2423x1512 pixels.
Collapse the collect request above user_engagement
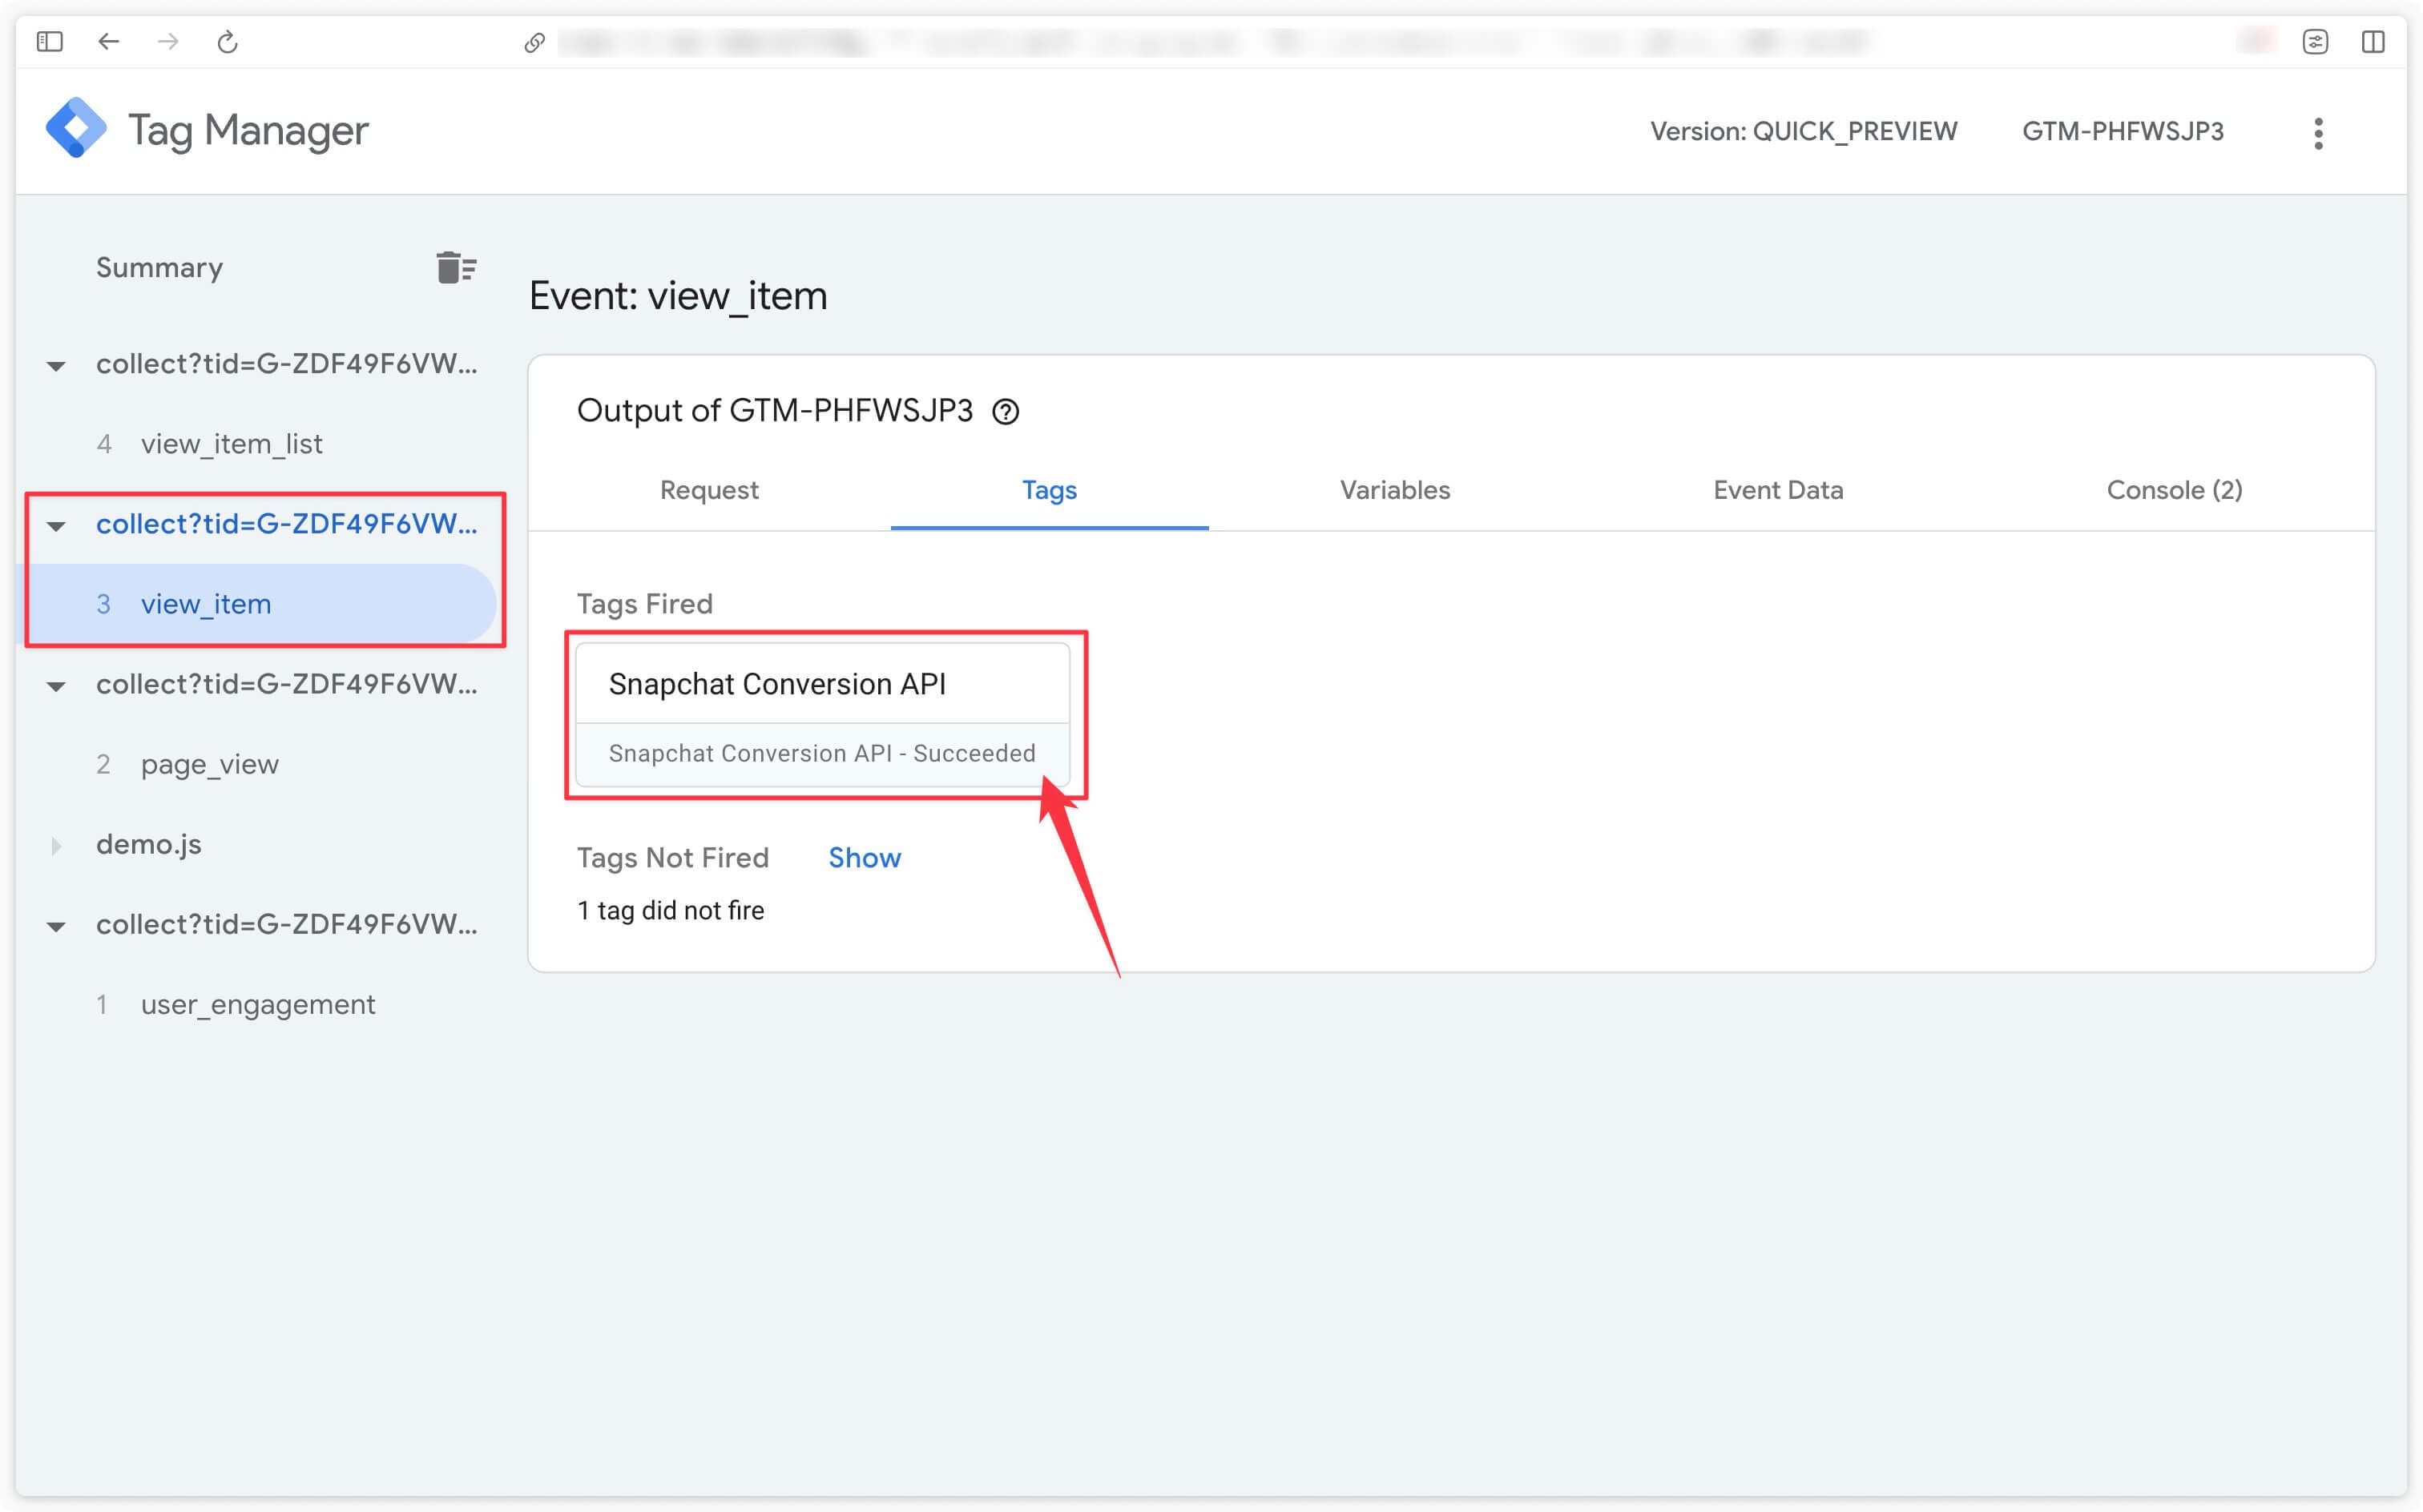point(57,926)
